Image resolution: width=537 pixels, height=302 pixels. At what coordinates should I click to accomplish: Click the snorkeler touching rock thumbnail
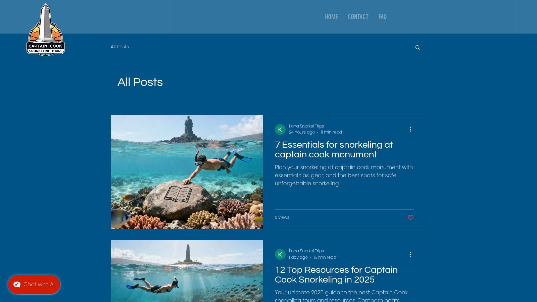(x=187, y=172)
